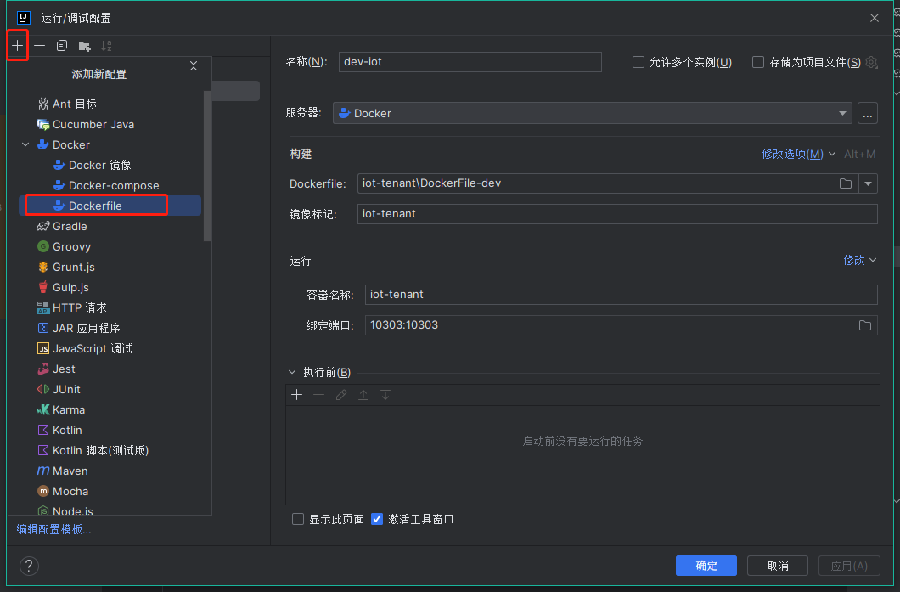Open 编辑配置模板 link
Image resolution: width=900 pixels, height=592 pixels.
53,528
